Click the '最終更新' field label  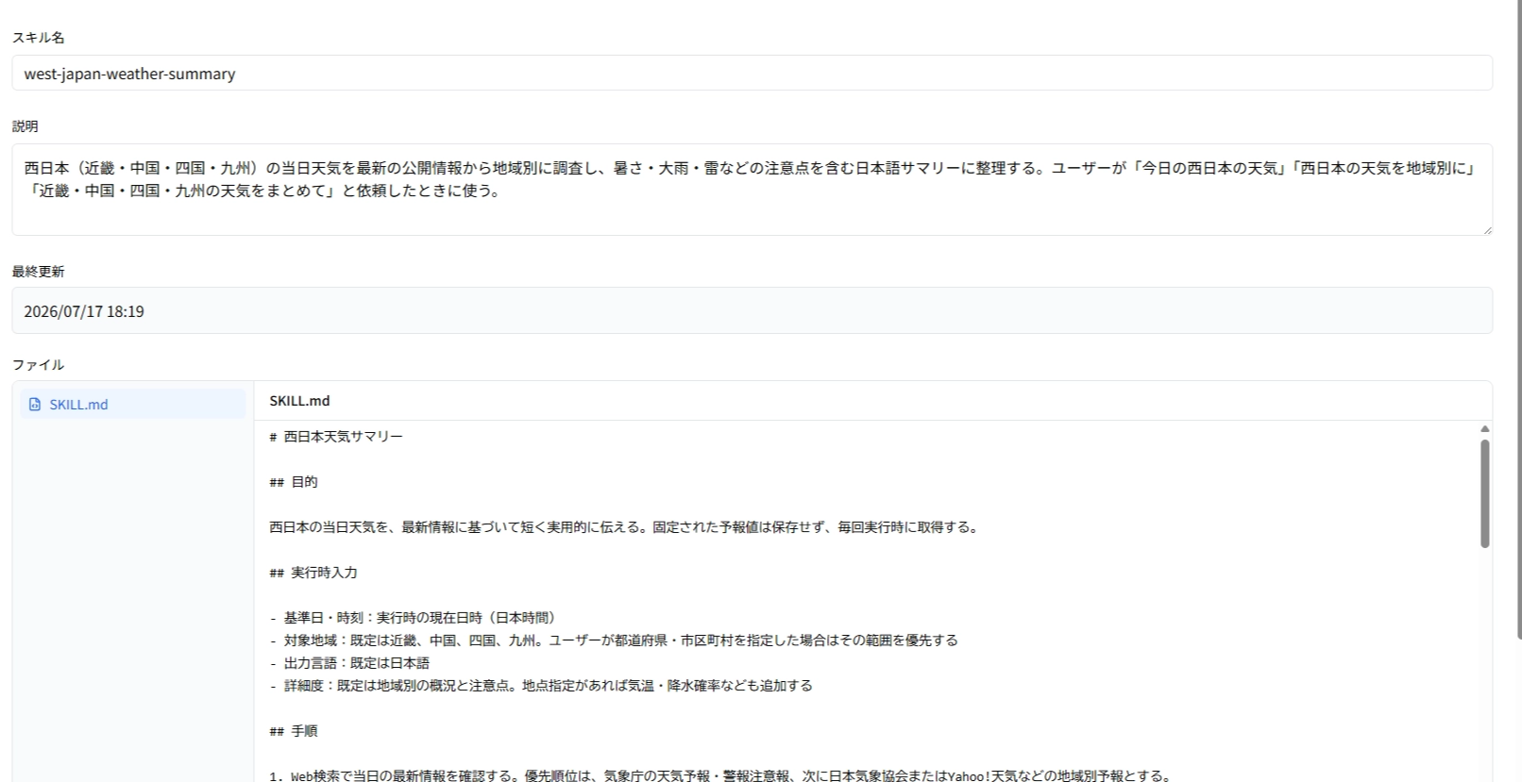click(38, 272)
